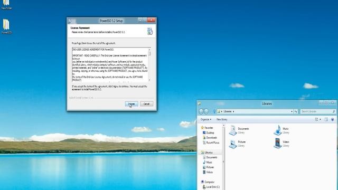Click the license agreement scrollbar thumb
The image size is (338, 190).
(149, 53)
